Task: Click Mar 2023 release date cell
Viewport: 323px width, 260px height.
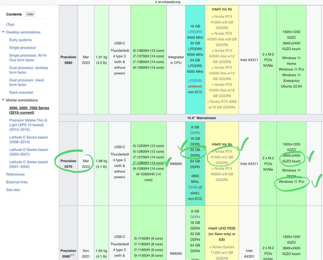Action: click(86, 60)
